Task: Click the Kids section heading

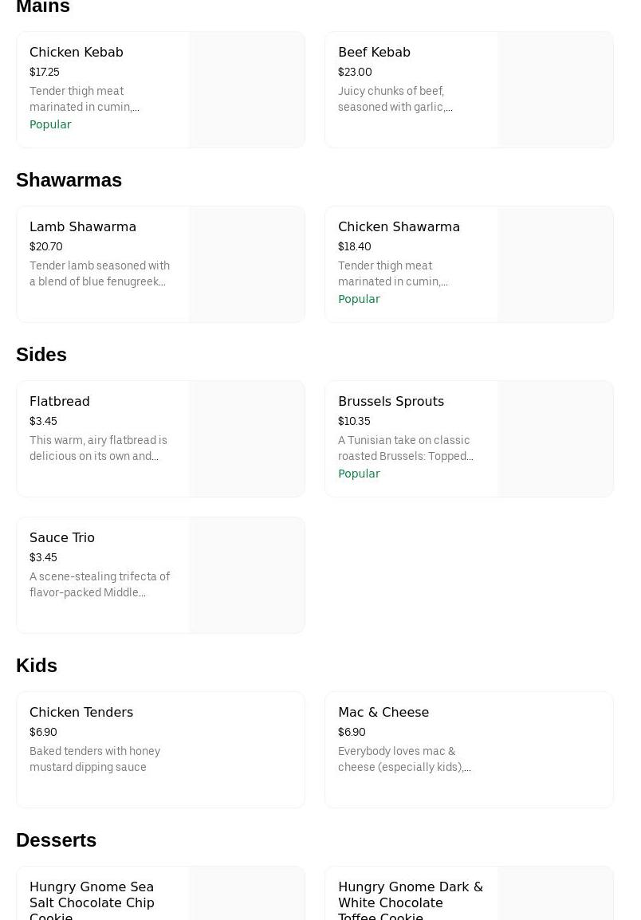Action: tap(37, 666)
